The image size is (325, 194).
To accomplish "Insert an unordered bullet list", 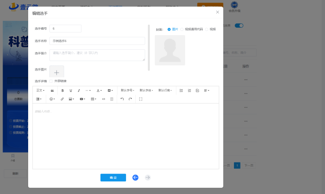I will (181, 91).
